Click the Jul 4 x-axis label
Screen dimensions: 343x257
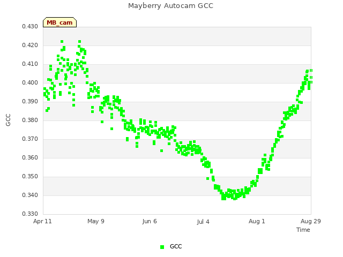click(203, 222)
